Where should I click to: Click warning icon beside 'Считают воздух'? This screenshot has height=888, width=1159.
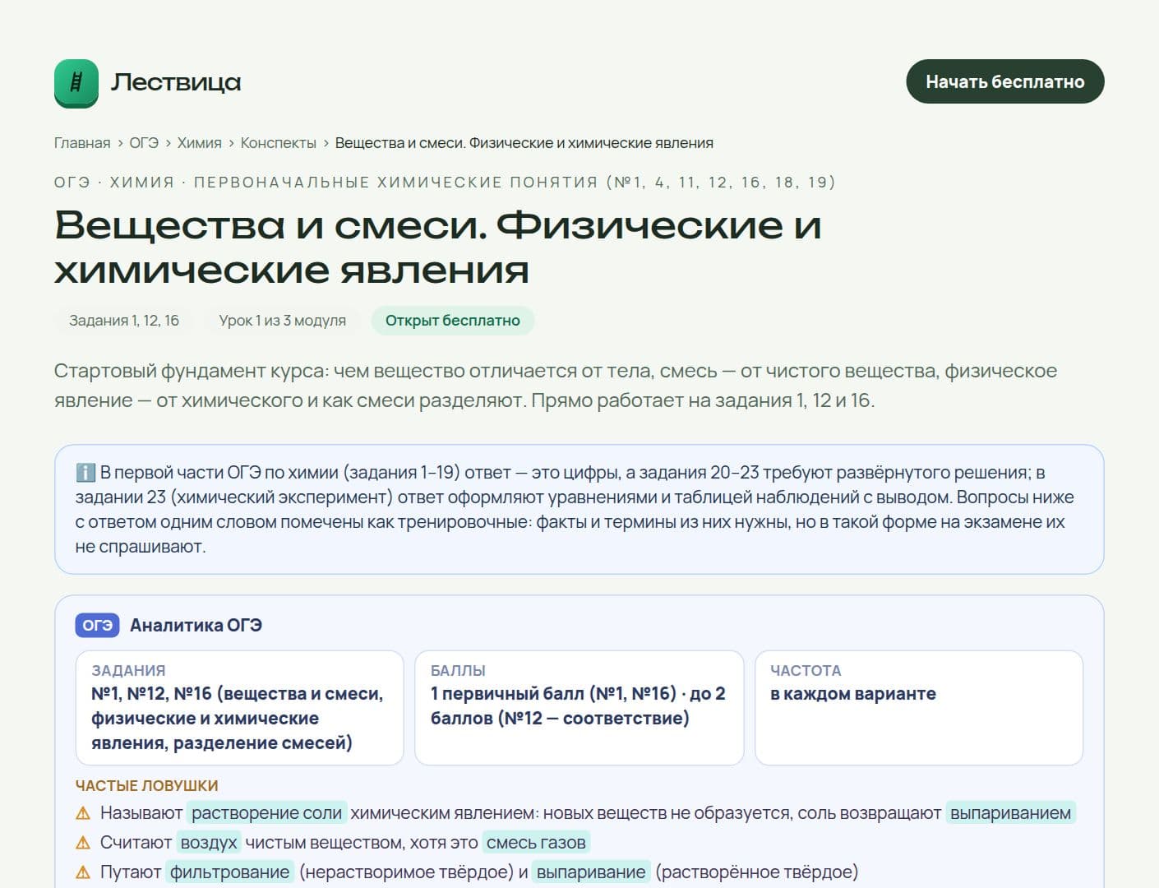click(x=83, y=843)
